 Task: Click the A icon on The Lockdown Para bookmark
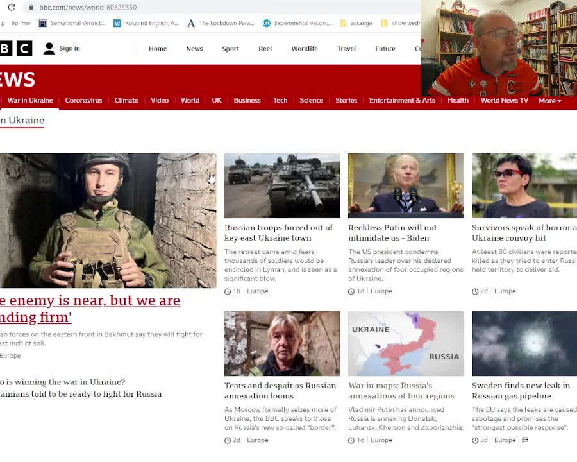pyautogui.click(x=191, y=23)
